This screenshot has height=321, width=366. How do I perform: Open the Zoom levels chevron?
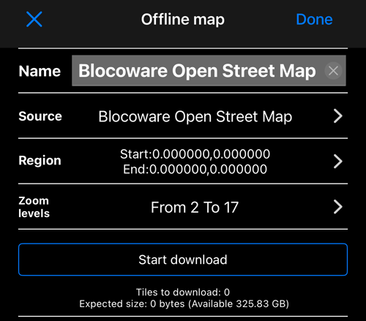[338, 207]
